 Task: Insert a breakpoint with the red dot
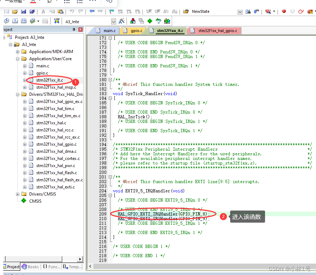click(284, 11)
